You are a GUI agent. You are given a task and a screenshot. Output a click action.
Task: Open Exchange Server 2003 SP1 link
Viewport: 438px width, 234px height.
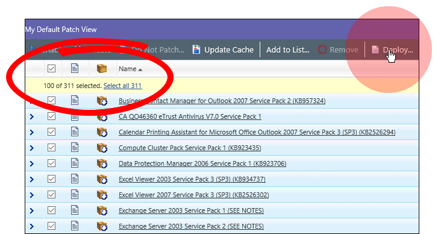pyautogui.click(x=192, y=210)
